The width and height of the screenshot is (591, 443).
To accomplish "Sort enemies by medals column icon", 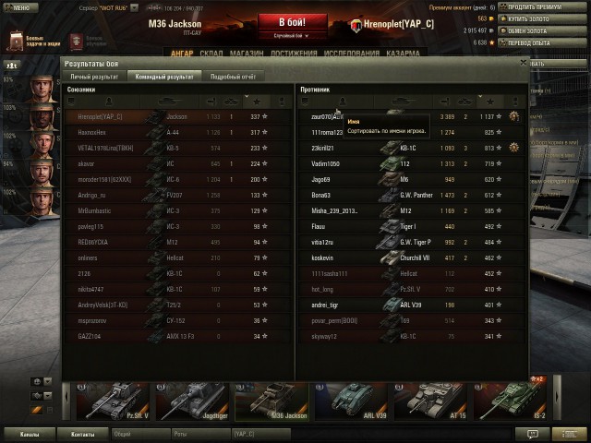I will click(515, 102).
